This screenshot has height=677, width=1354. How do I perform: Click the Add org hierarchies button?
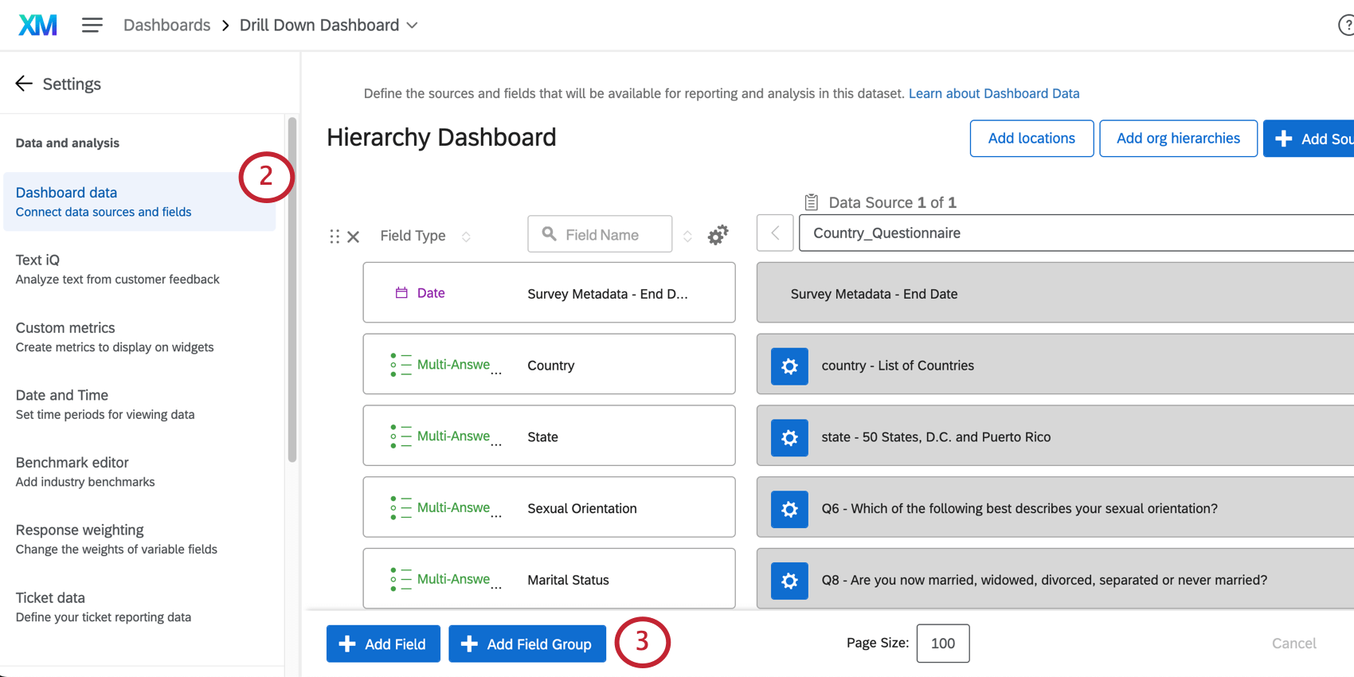[x=1178, y=139]
